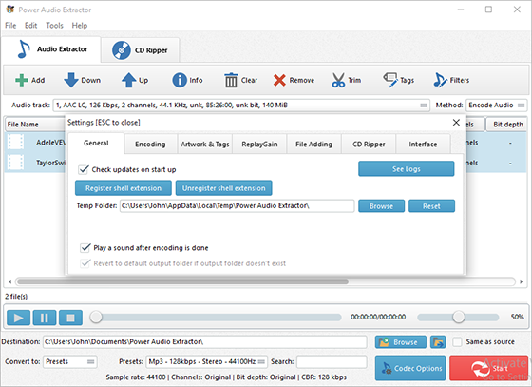This screenshot has width=532, height=387.
Task: Start playback with the Play button
Action: [19, 319]
